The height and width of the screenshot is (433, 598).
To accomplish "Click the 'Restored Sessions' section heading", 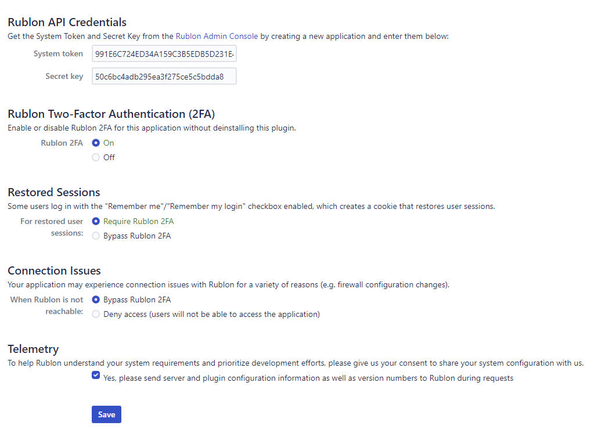I will click(53, 192).
